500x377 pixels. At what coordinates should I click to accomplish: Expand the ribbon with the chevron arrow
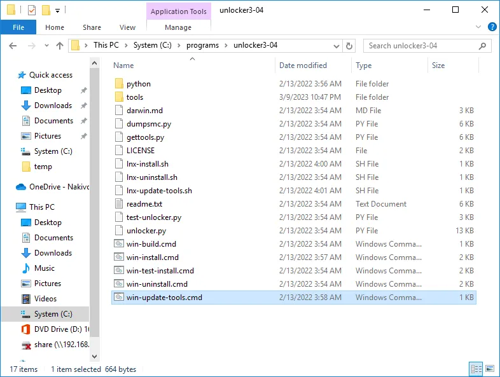480,27
